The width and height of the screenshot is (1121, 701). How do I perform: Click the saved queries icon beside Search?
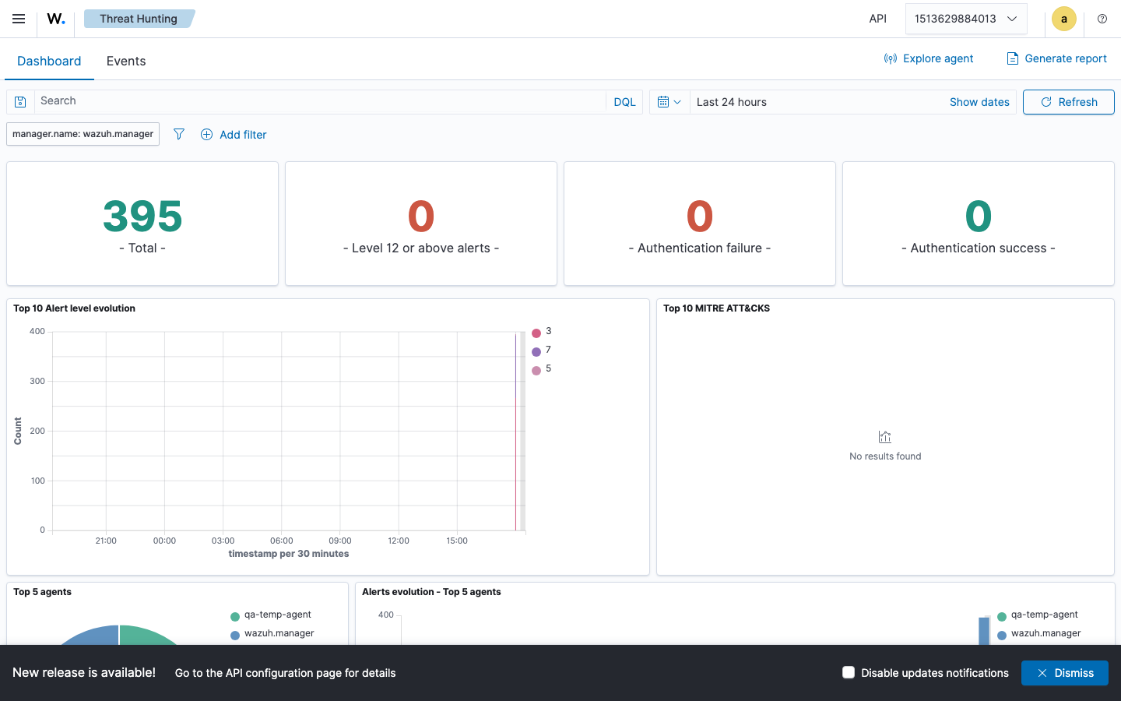pos(21,102)
